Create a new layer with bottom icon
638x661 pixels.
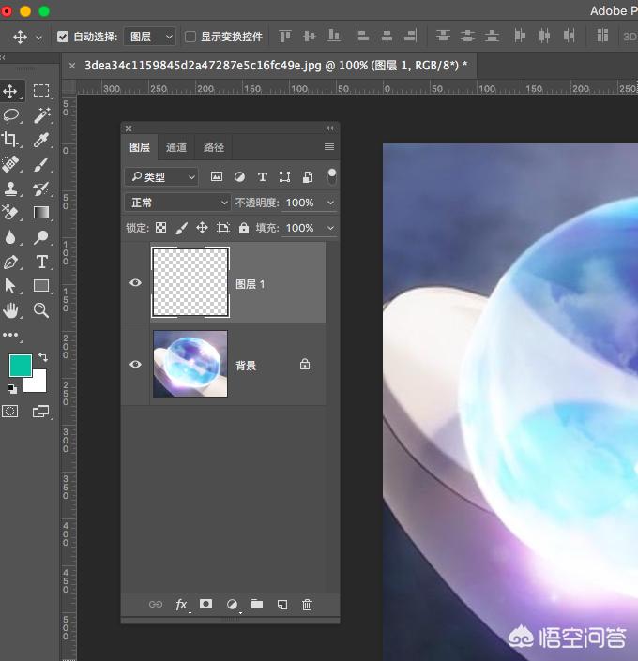click(281, 605)
